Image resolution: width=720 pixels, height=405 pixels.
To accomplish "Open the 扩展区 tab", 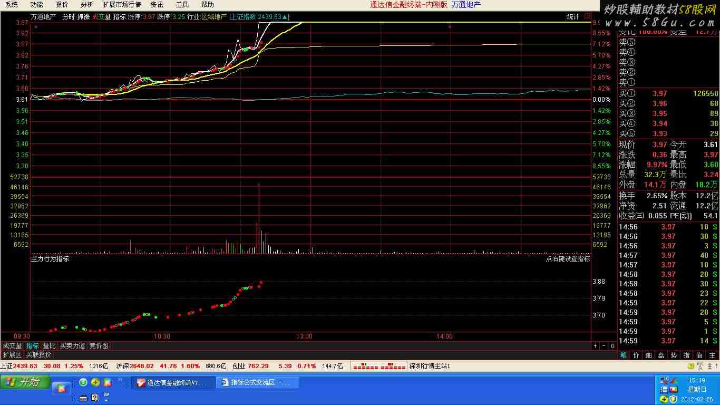I will [x=12, y=355].
